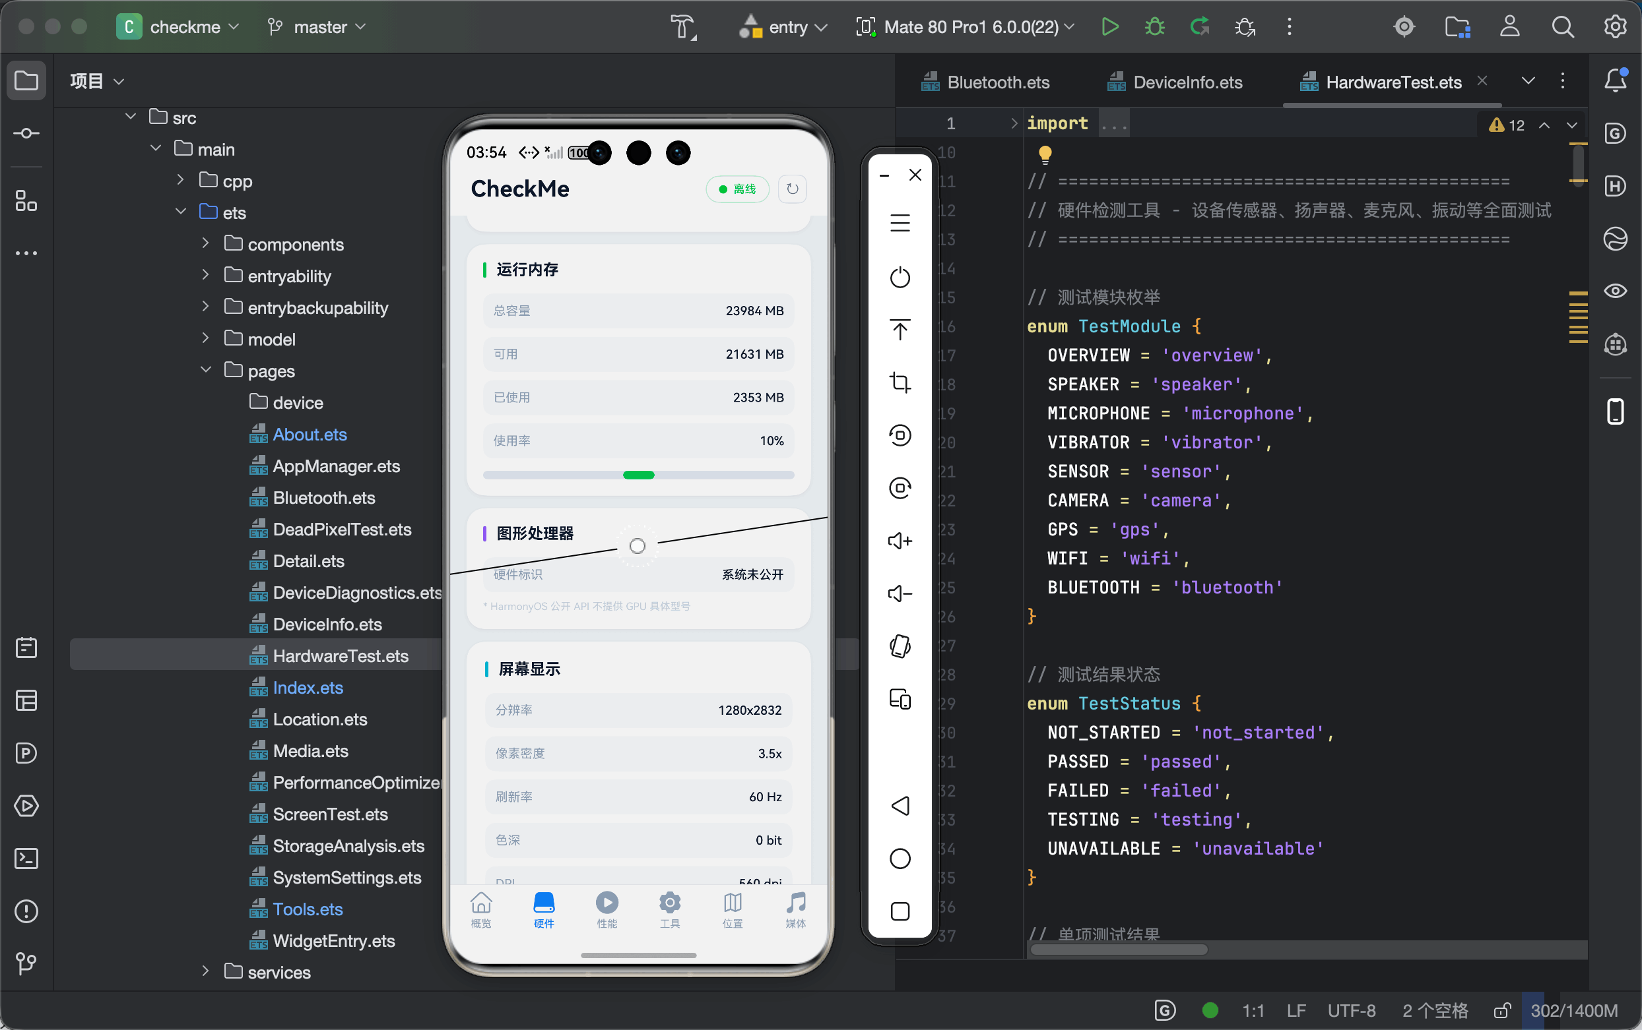This screenshot has width=1642, height=1030.
Task: Open the commit tool window icon
Action: 26,133
